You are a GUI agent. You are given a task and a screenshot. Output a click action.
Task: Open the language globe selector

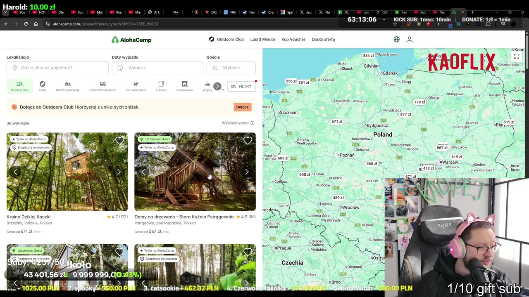[396, 39]
